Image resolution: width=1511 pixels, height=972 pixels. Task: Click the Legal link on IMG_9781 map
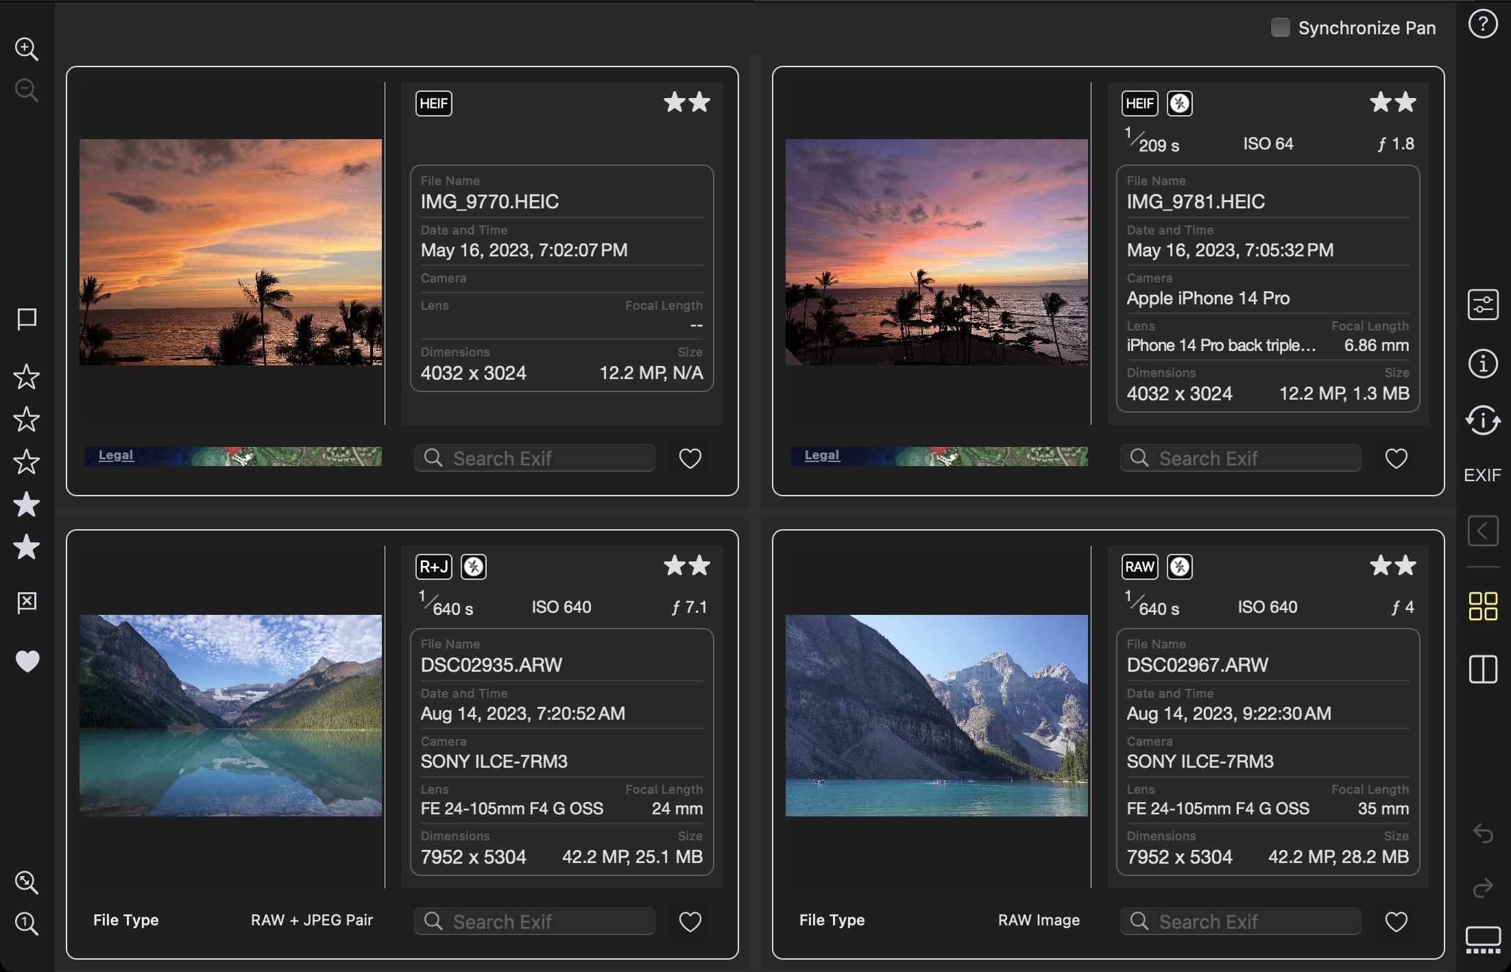tap(821, 455)
